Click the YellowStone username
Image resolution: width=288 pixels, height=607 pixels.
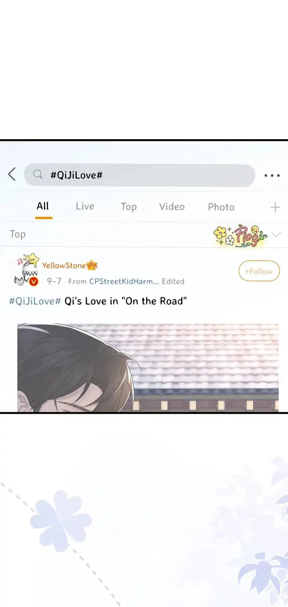[x=64, y=265]
